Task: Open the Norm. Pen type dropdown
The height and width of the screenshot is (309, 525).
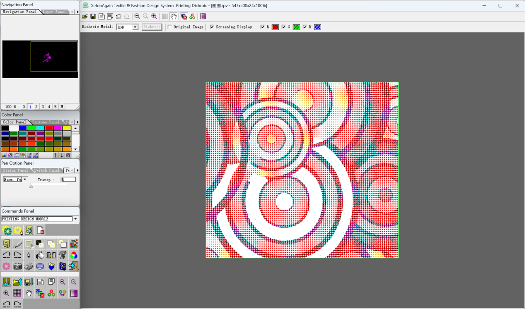Action: click(25, 180)
